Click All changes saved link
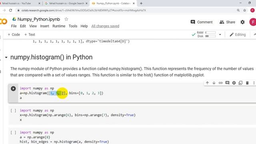This screenshot has height=144, width=256. click(105, 26)
